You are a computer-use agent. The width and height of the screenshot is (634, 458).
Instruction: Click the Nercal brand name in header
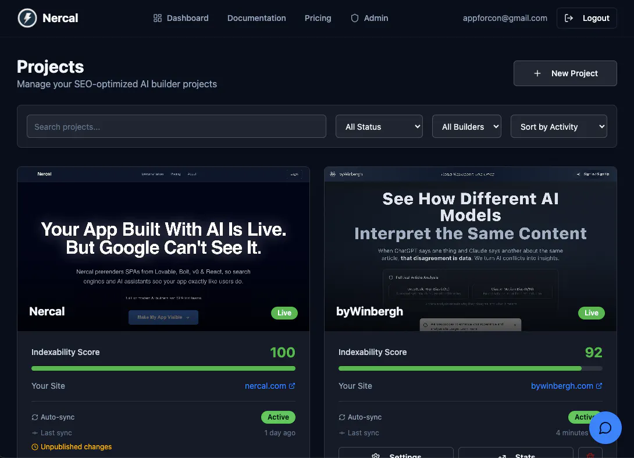[60, 18]
